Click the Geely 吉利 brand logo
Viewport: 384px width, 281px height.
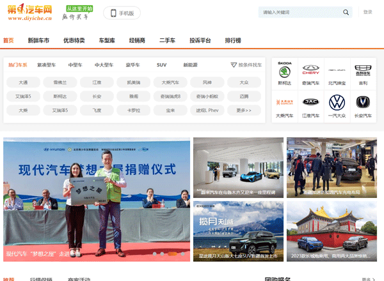363,70
